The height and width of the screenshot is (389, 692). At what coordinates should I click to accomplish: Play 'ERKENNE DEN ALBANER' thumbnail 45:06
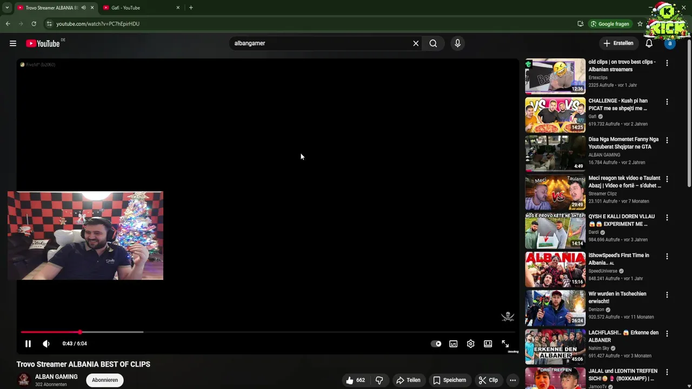pyautogui.click(x=555, y=347)
